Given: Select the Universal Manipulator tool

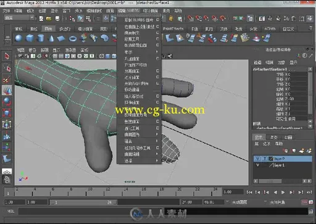Looking at the screenshot, I should click(x=7, y=125).
